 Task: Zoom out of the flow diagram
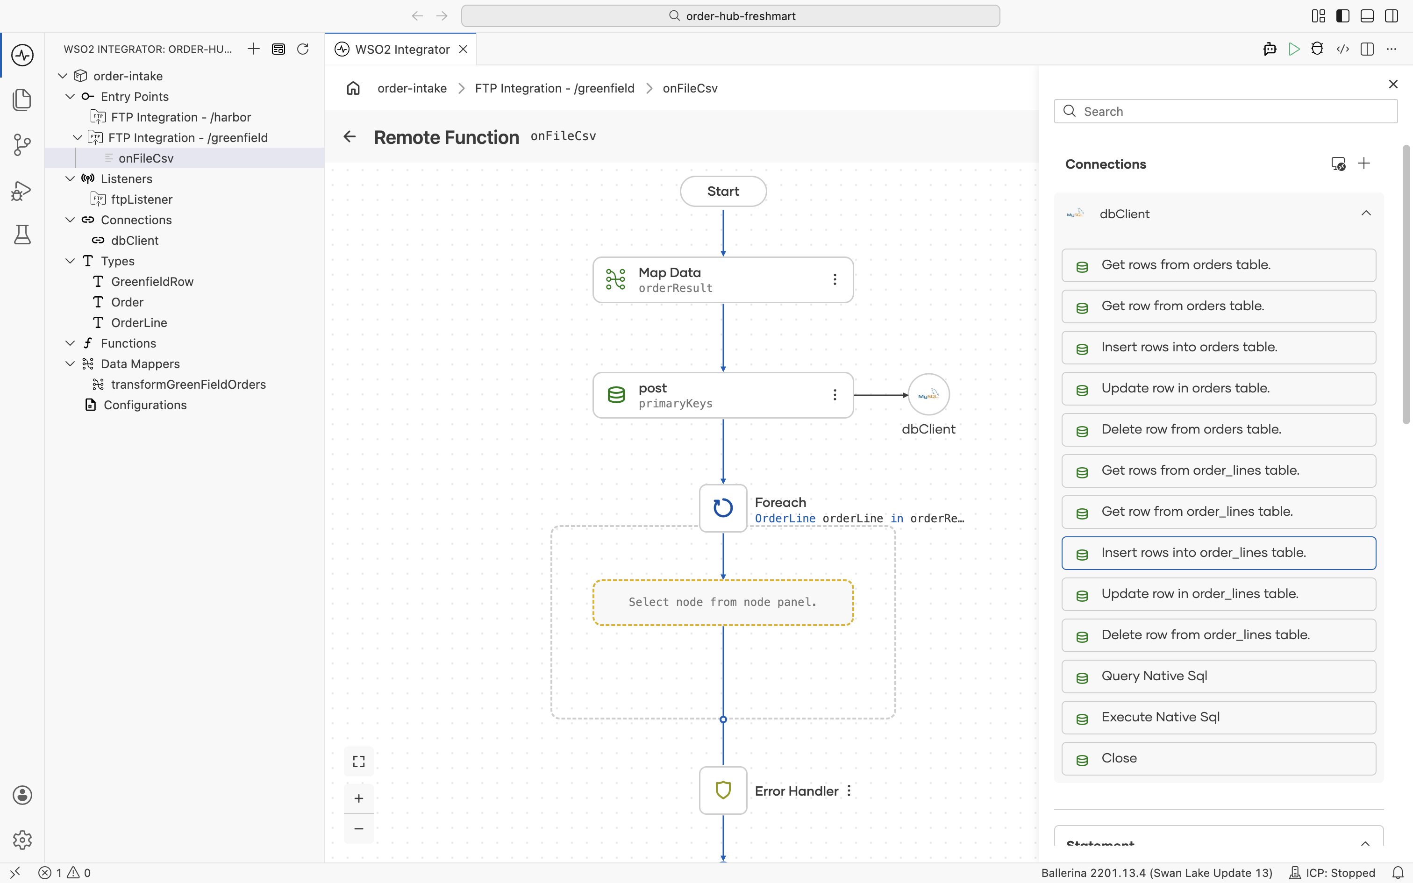point(358,829)
